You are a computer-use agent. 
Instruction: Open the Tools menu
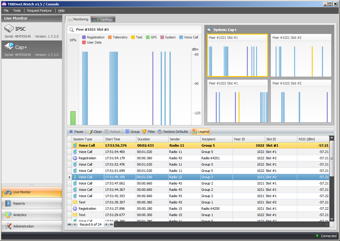17,11
